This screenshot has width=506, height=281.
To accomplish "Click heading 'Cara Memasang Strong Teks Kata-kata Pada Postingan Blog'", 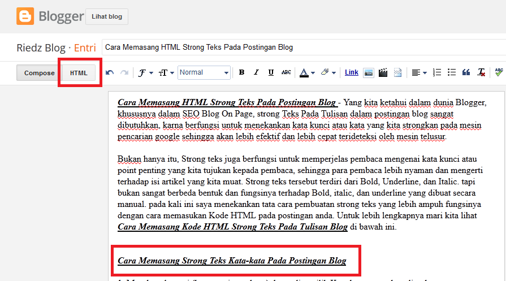I will pos(232,261).
